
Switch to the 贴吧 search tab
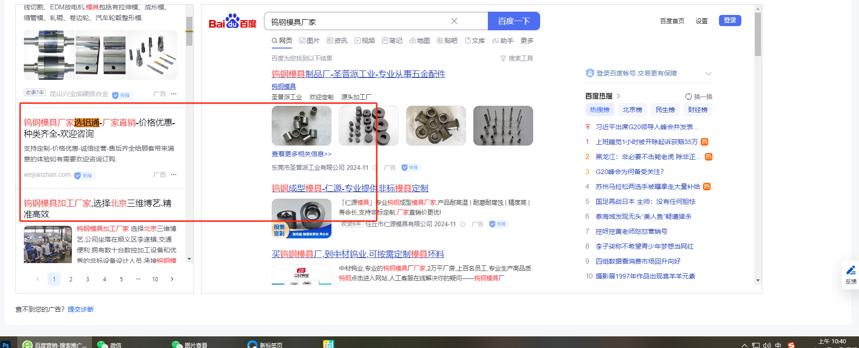pyautogui.click(x=447, y=41)
